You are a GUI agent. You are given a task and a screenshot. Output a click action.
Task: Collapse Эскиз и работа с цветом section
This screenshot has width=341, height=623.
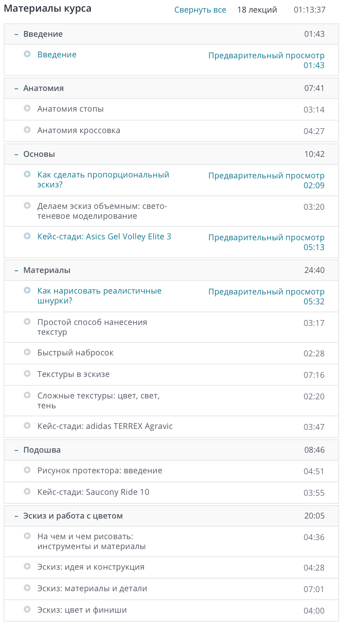pos(171,516)
